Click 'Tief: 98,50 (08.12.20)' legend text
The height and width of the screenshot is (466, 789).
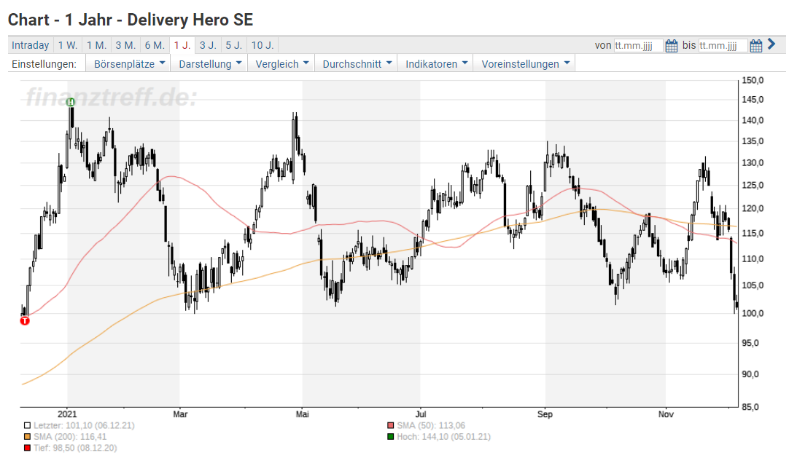(x=75, y=447)
